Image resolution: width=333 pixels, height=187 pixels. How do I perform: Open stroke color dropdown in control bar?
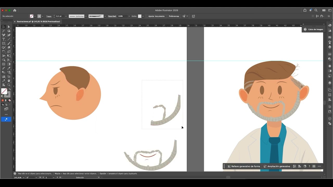click(x=42, y=16)
